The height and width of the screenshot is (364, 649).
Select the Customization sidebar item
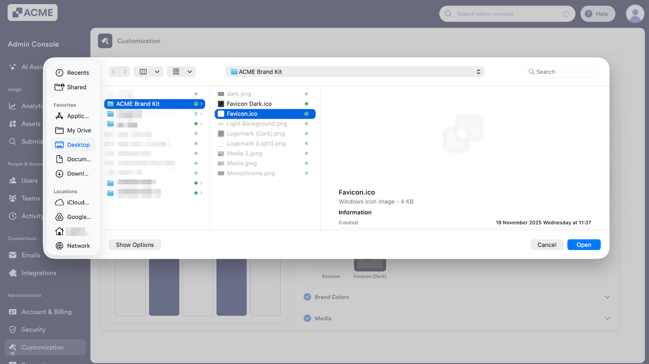45,347
